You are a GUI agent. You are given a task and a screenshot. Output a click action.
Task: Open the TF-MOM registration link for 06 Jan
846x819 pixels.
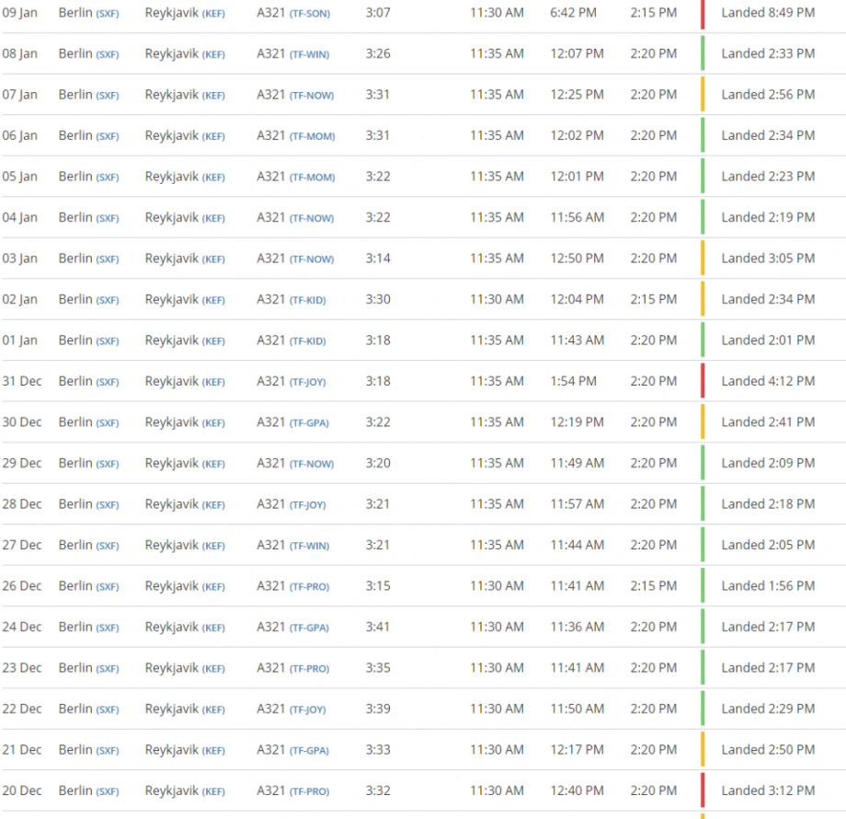[x=312, y=136]
